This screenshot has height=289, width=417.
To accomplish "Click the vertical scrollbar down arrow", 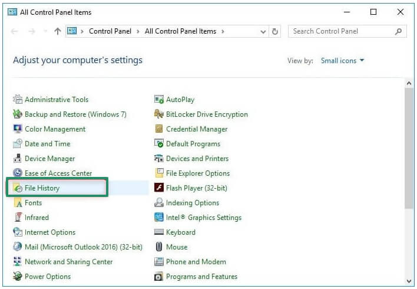I will point(409,281).
